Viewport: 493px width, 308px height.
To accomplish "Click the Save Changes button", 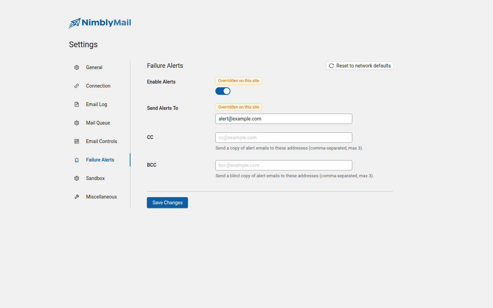I will click(x=167, y=203).
